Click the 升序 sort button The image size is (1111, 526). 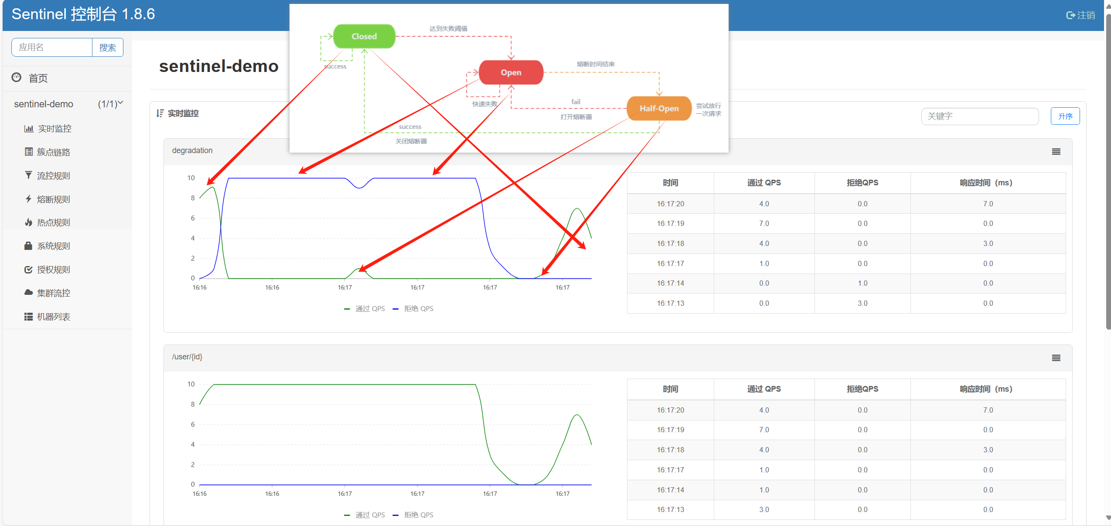click(1065, 116)
